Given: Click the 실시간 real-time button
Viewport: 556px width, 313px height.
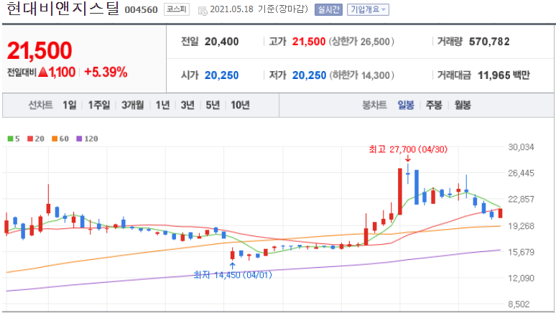Looking at the screenshot, I should (x=328, y=9).
